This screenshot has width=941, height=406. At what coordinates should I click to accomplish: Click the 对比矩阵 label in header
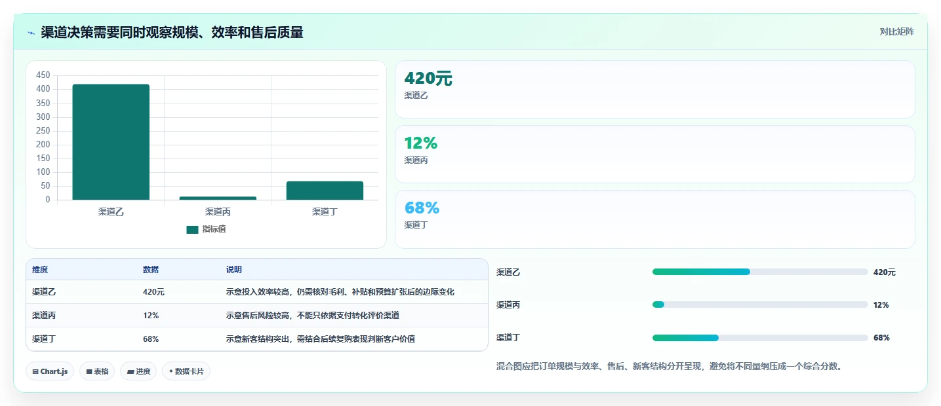[896, 31]
